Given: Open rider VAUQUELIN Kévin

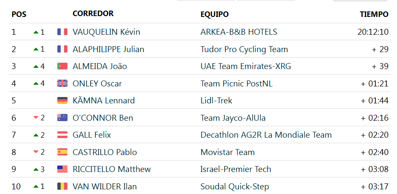Looking at the screenshot, I should point(106,32).
